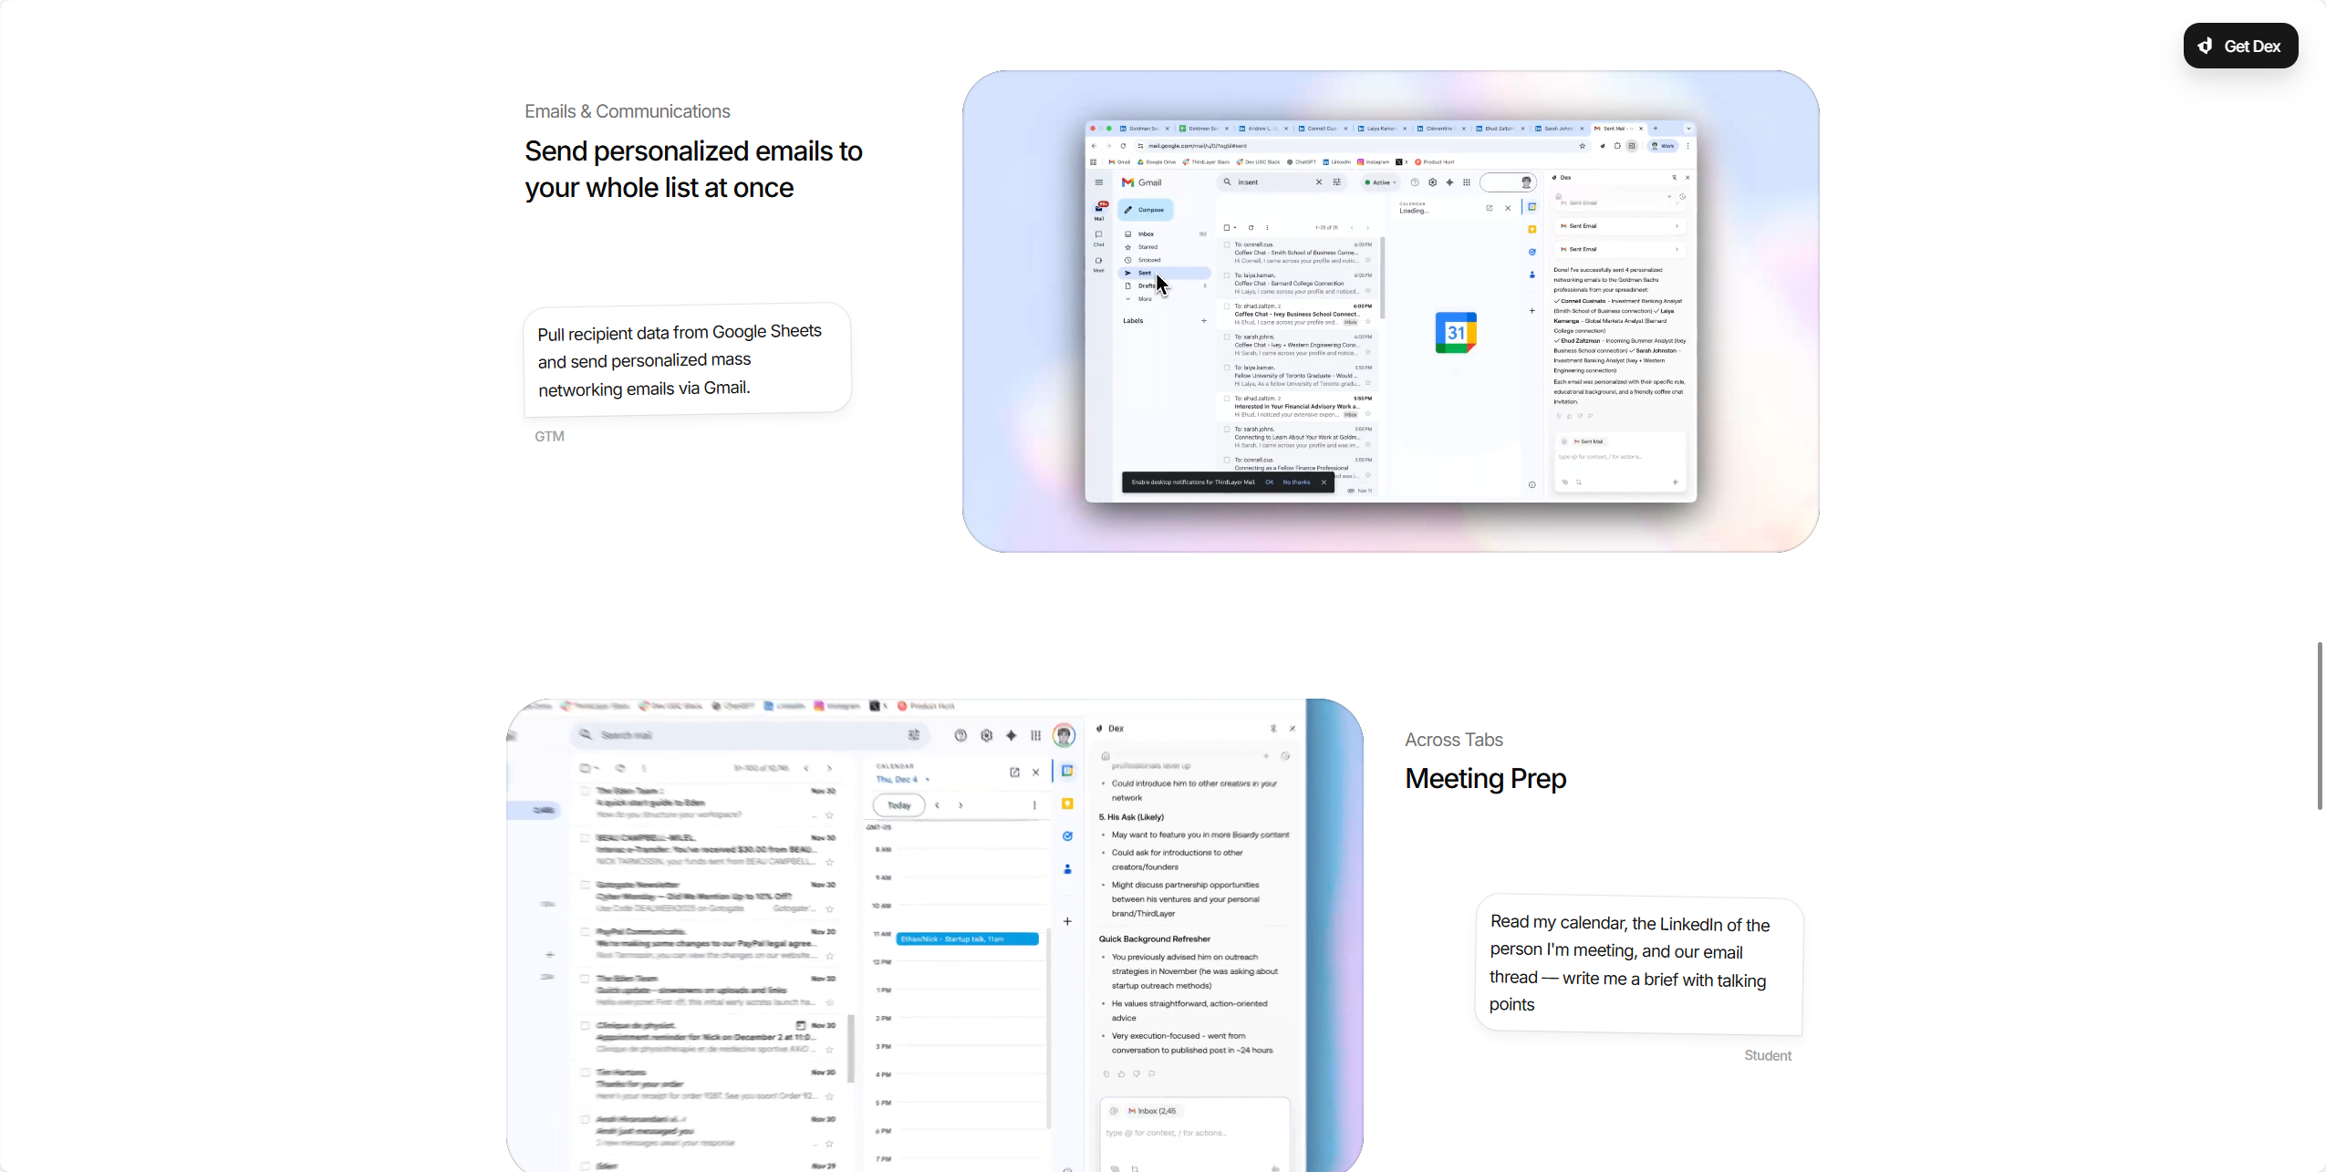
Task: Go to next day arrow beside Today
Action: pos(961,805)
